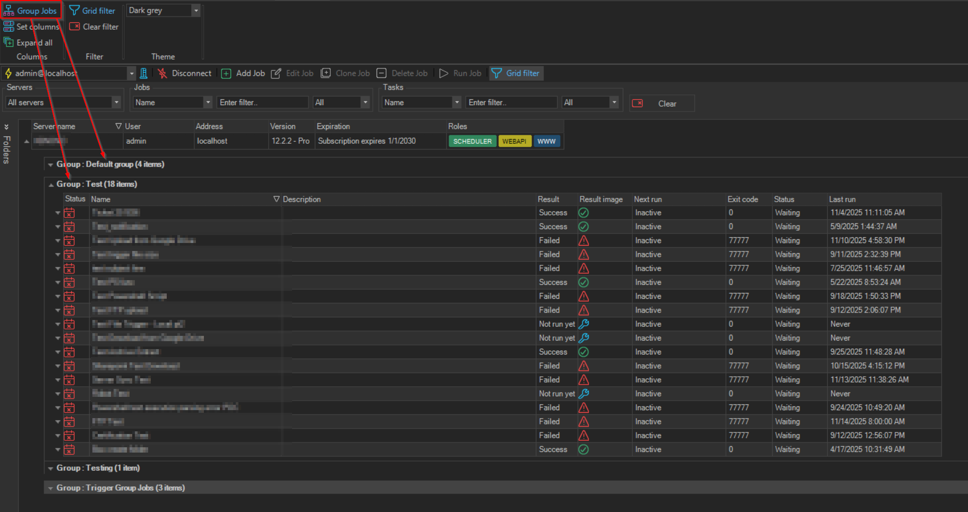
Task: Expand the Testing group
Action: 50,468
